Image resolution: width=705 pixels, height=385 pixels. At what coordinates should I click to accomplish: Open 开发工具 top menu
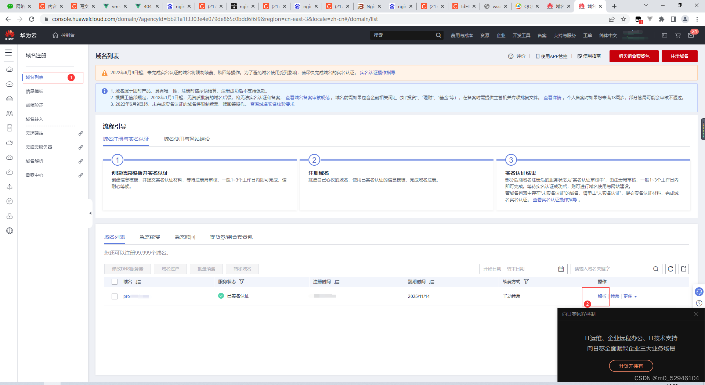coord(521,36)
